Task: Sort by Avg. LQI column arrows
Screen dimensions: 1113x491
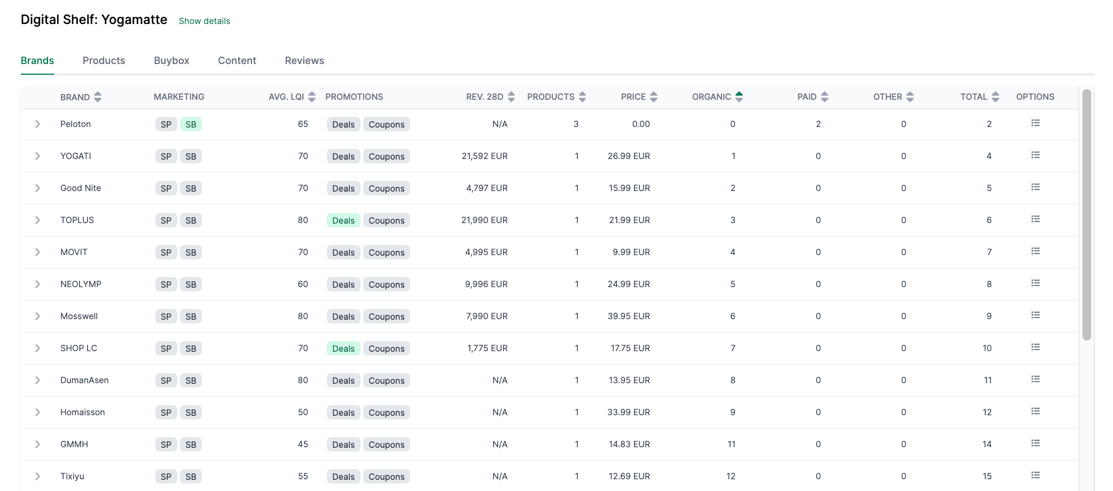Action: (x=312, y=97)
